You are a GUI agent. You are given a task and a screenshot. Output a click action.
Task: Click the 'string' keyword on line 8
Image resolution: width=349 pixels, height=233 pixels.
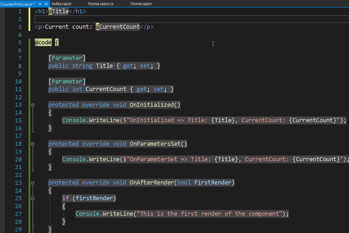click(x=82, y=66)
